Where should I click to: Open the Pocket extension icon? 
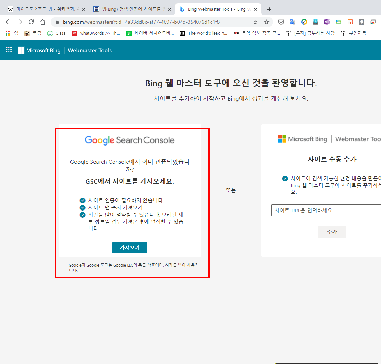coord(281,22)
